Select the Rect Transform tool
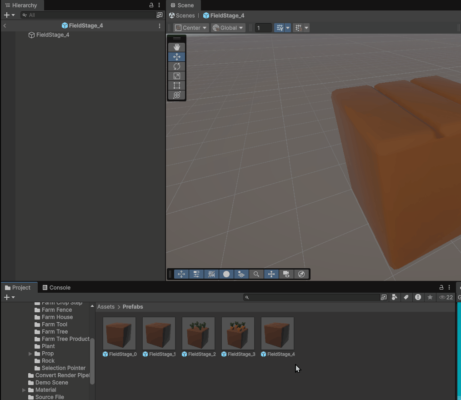461x400 pixels. point(176,85)
